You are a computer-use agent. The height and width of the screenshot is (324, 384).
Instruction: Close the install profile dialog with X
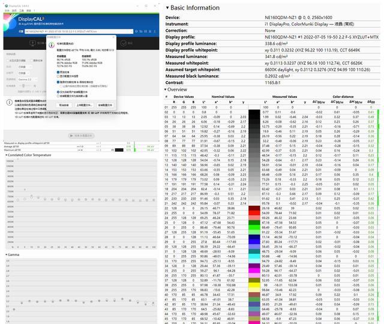point(113,37)
